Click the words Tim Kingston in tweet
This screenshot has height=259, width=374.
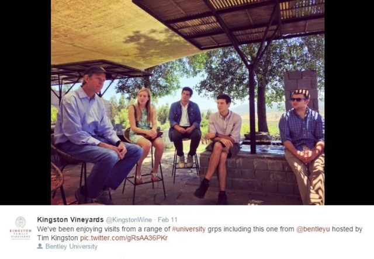pos(57,238)
